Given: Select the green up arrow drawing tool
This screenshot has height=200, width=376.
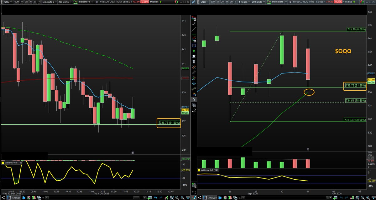Looking at the screenshot, I should pyautogui.click(x=194, y=51).
